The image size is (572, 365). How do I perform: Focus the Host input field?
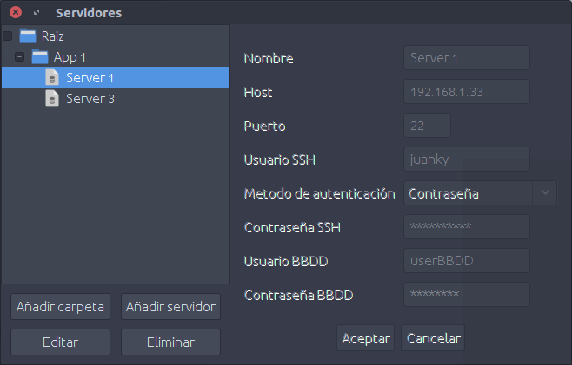point(467,92)
